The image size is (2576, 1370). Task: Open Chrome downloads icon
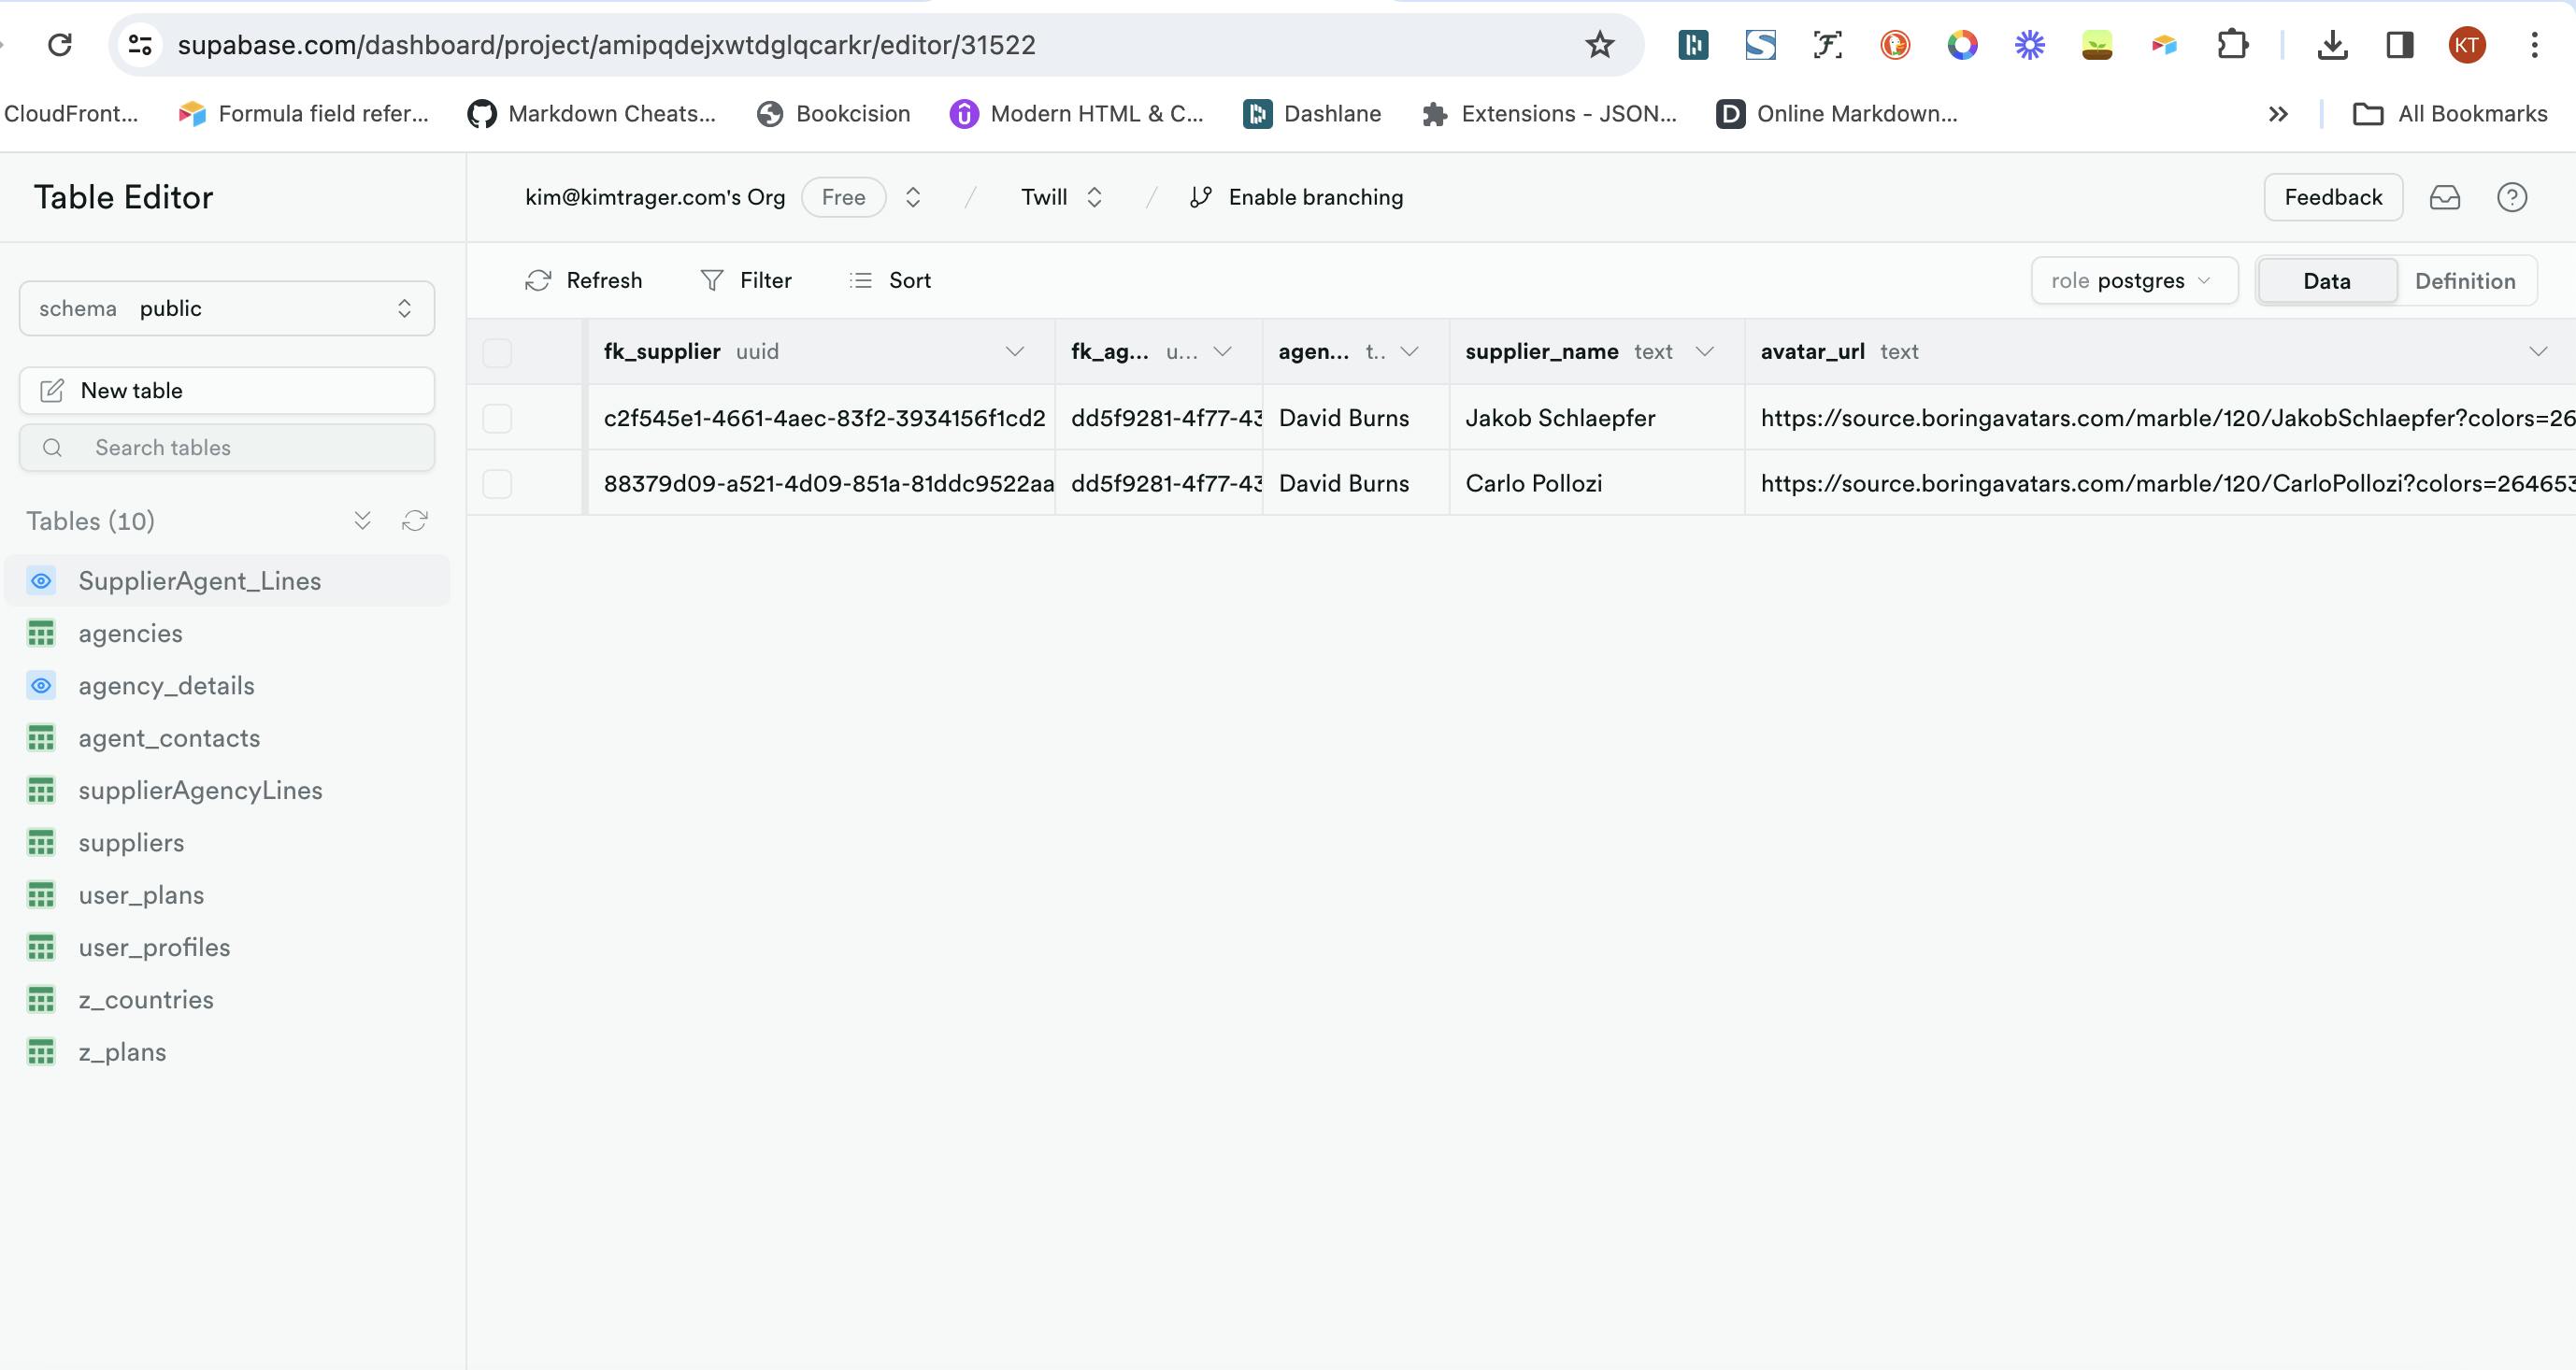[x=2332, y=45]
